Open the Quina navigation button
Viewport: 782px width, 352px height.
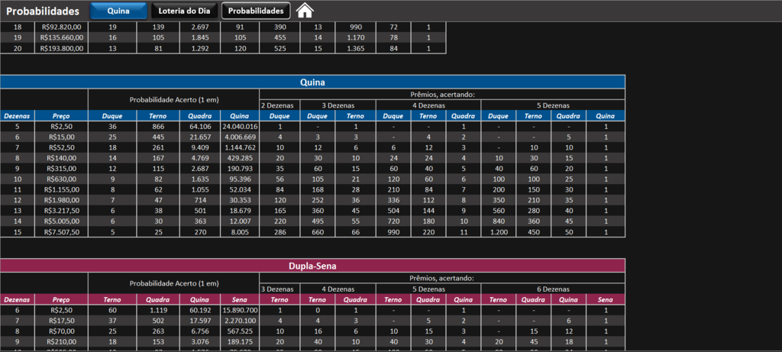118,11
